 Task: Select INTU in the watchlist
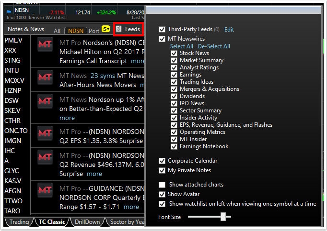coord(12,70)
